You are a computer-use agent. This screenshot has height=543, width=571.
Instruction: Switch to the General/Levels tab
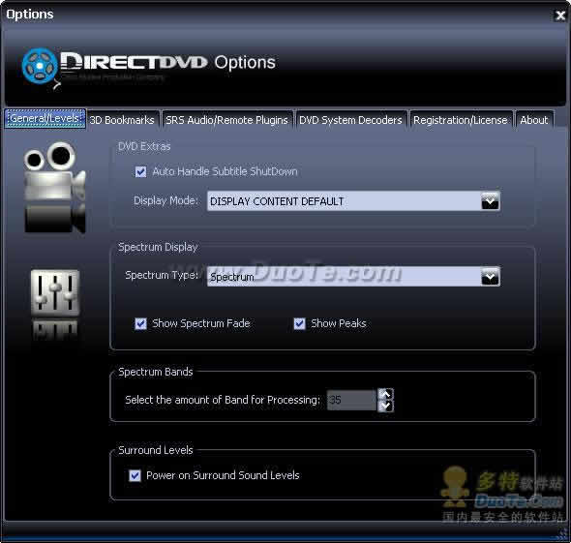point(45,118)
